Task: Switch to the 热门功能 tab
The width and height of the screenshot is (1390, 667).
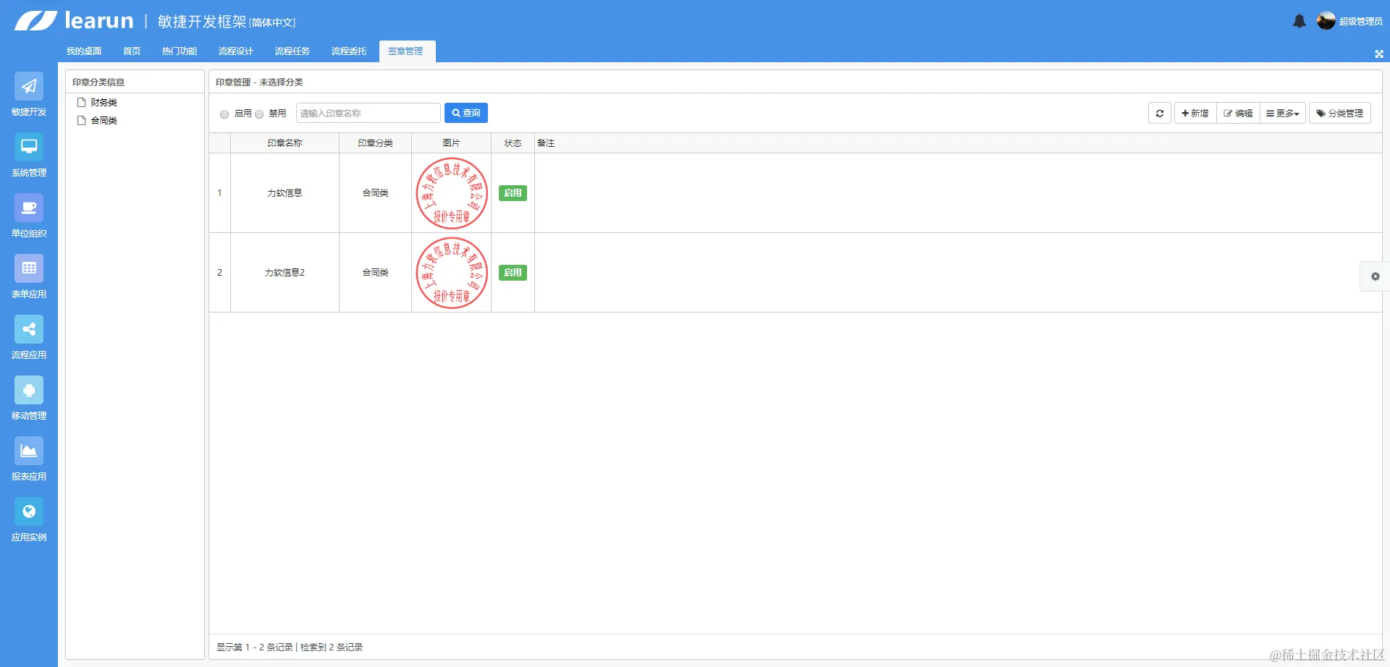Action: pyautogui.click(x=180, y=51)
